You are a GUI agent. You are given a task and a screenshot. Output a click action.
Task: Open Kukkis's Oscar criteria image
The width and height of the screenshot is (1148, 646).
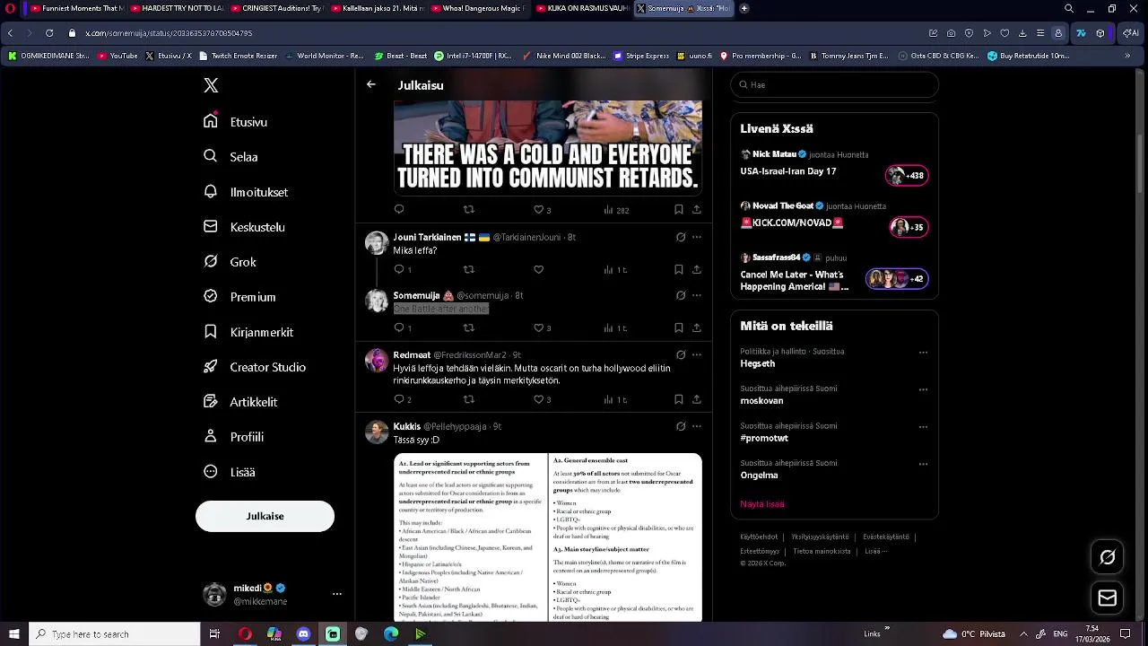(x=547, y=537)
